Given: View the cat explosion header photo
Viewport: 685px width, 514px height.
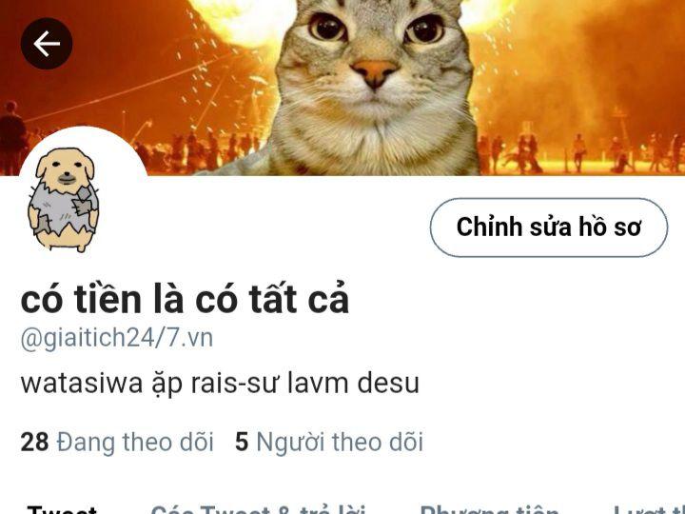Looking at the screenshot, I should point(342,88).
